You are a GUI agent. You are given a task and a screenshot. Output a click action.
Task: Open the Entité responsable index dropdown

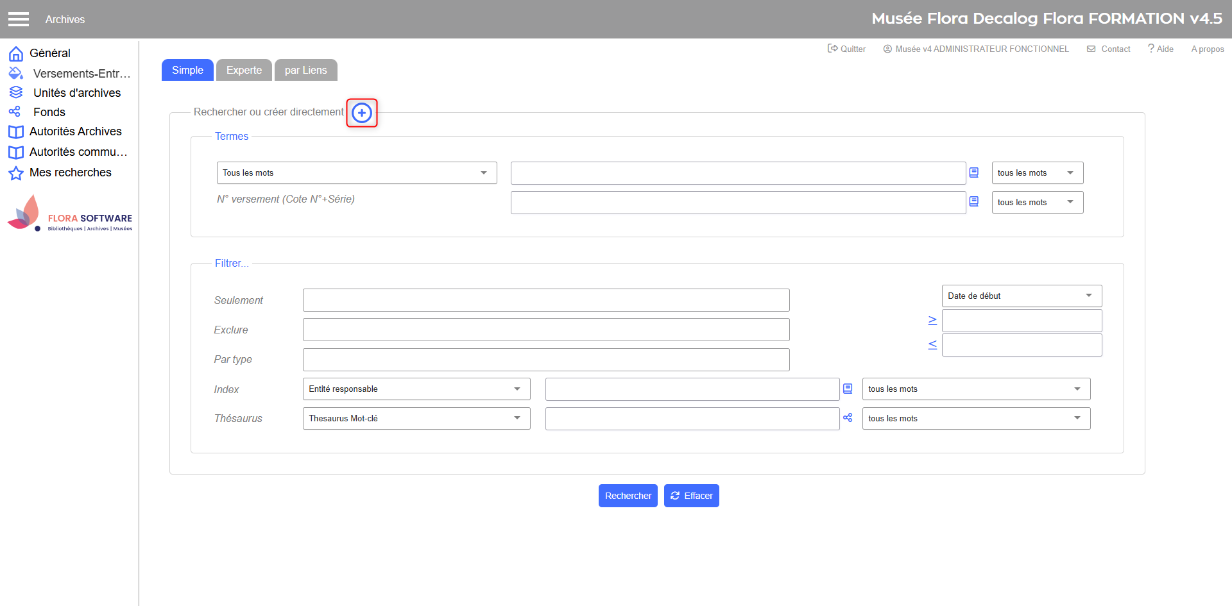[416, 389]
